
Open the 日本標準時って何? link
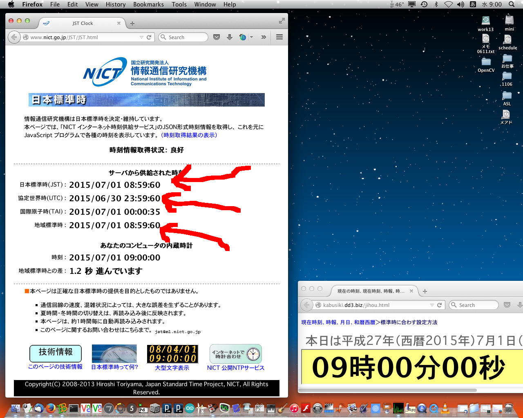click(114, 367)
